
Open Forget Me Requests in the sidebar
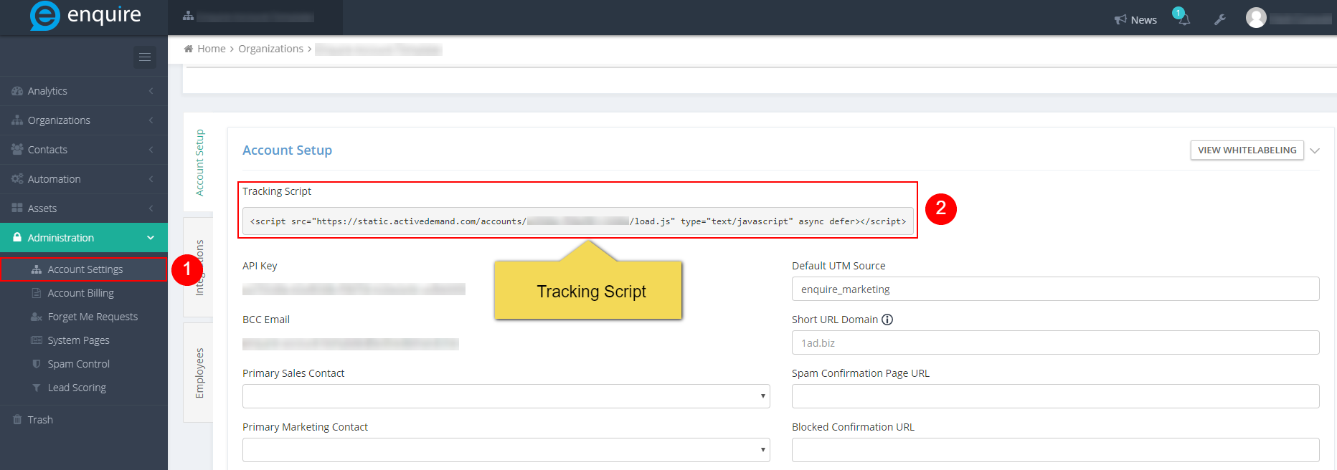pyautogui.click(x=93, y=317)
